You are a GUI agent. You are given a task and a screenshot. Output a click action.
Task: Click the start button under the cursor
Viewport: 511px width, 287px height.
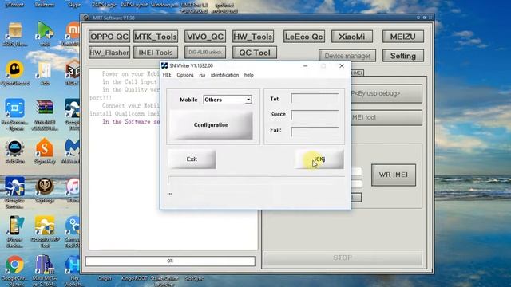pyautogui.click(x=319, y=159)
